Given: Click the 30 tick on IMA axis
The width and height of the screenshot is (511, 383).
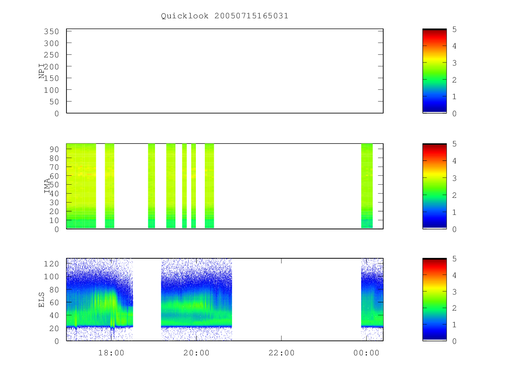Looking at the screenshot, I should pyautogui.click(x=54, y=203).
